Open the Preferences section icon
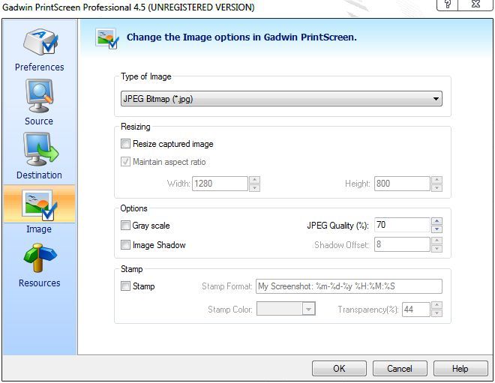Viewport: 495px width, 383px height. coord(40,42)
